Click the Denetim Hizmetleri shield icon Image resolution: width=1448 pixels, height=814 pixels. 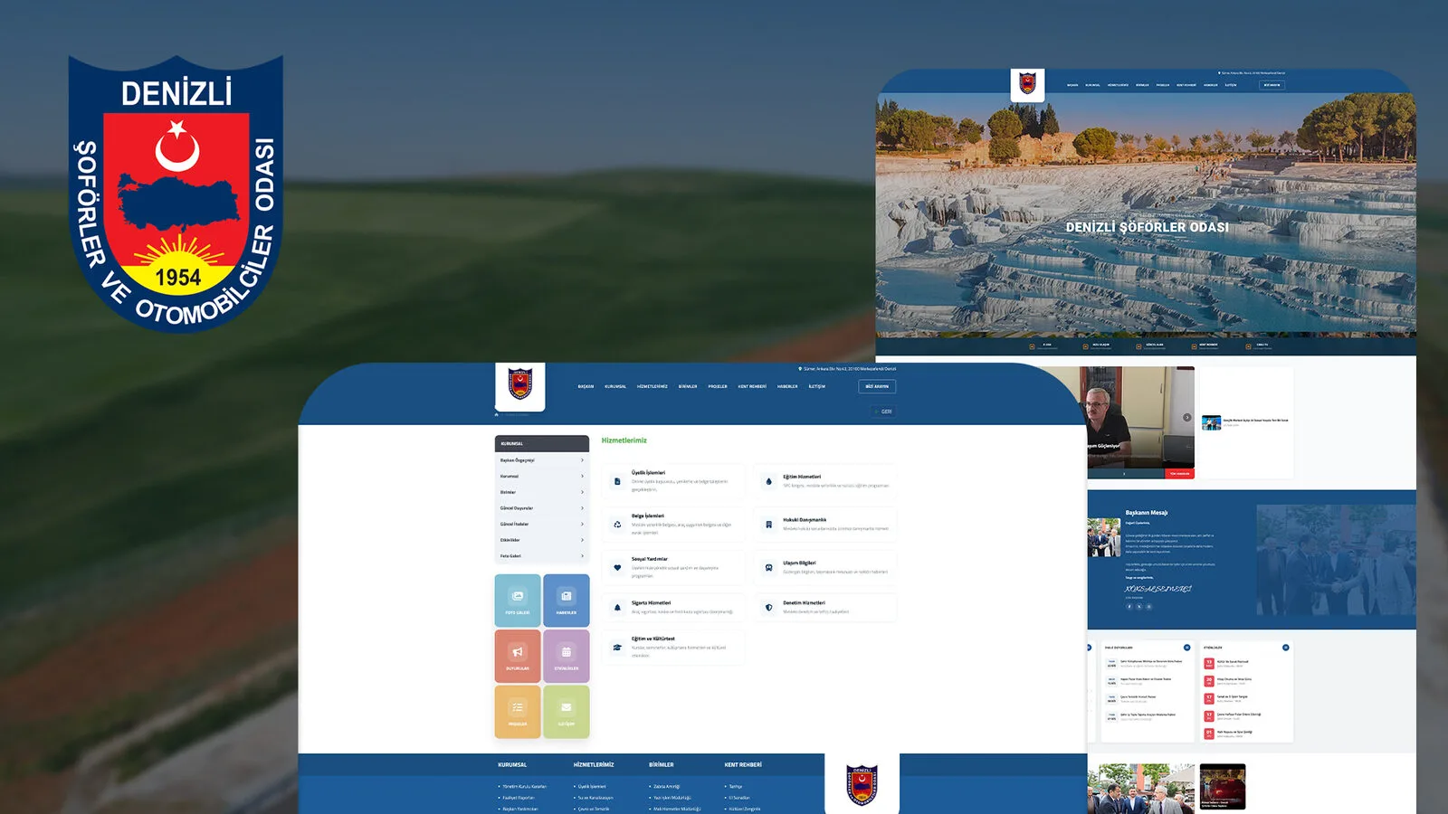click(768, 608)
